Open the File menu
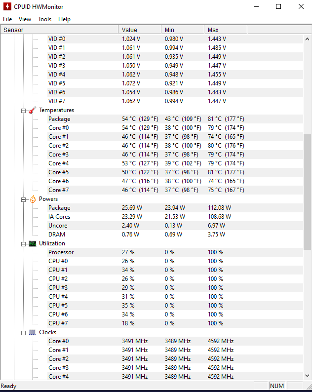This screenshot has width=312, height=392. (x=7, y=19)
